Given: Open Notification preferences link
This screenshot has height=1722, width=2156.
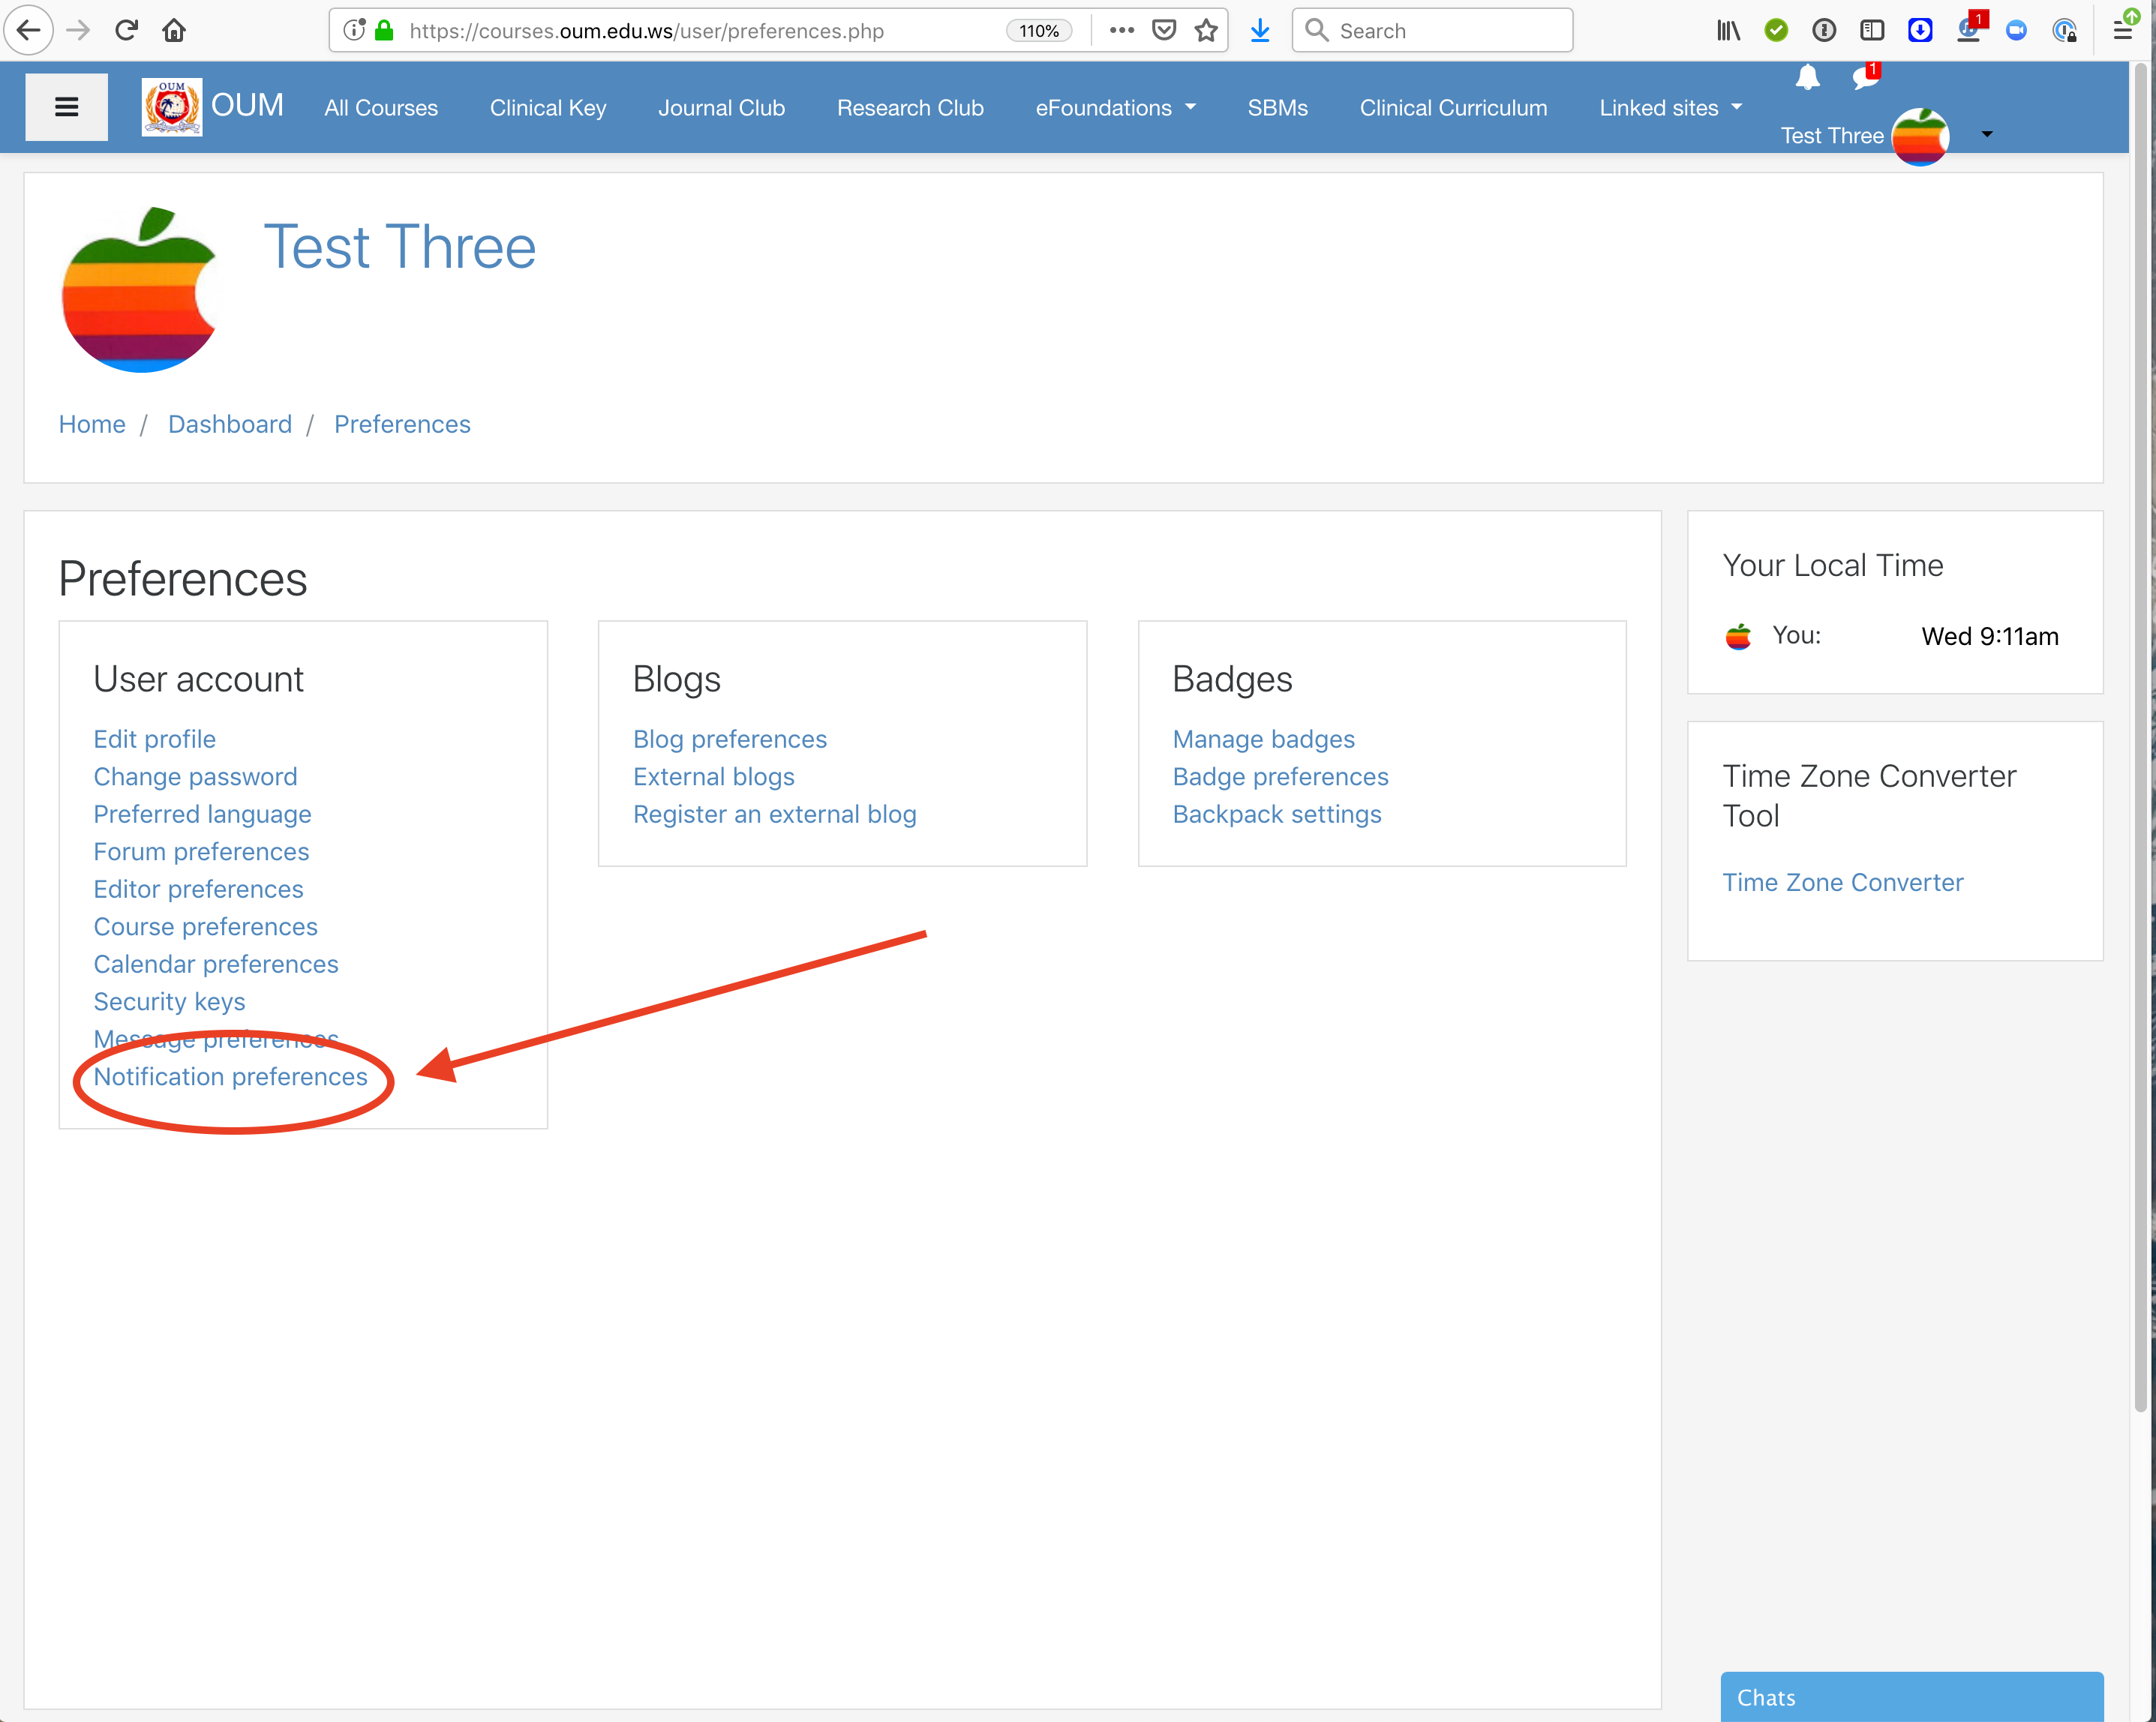Looking at the screenshot, I should tap(230, 1077).
